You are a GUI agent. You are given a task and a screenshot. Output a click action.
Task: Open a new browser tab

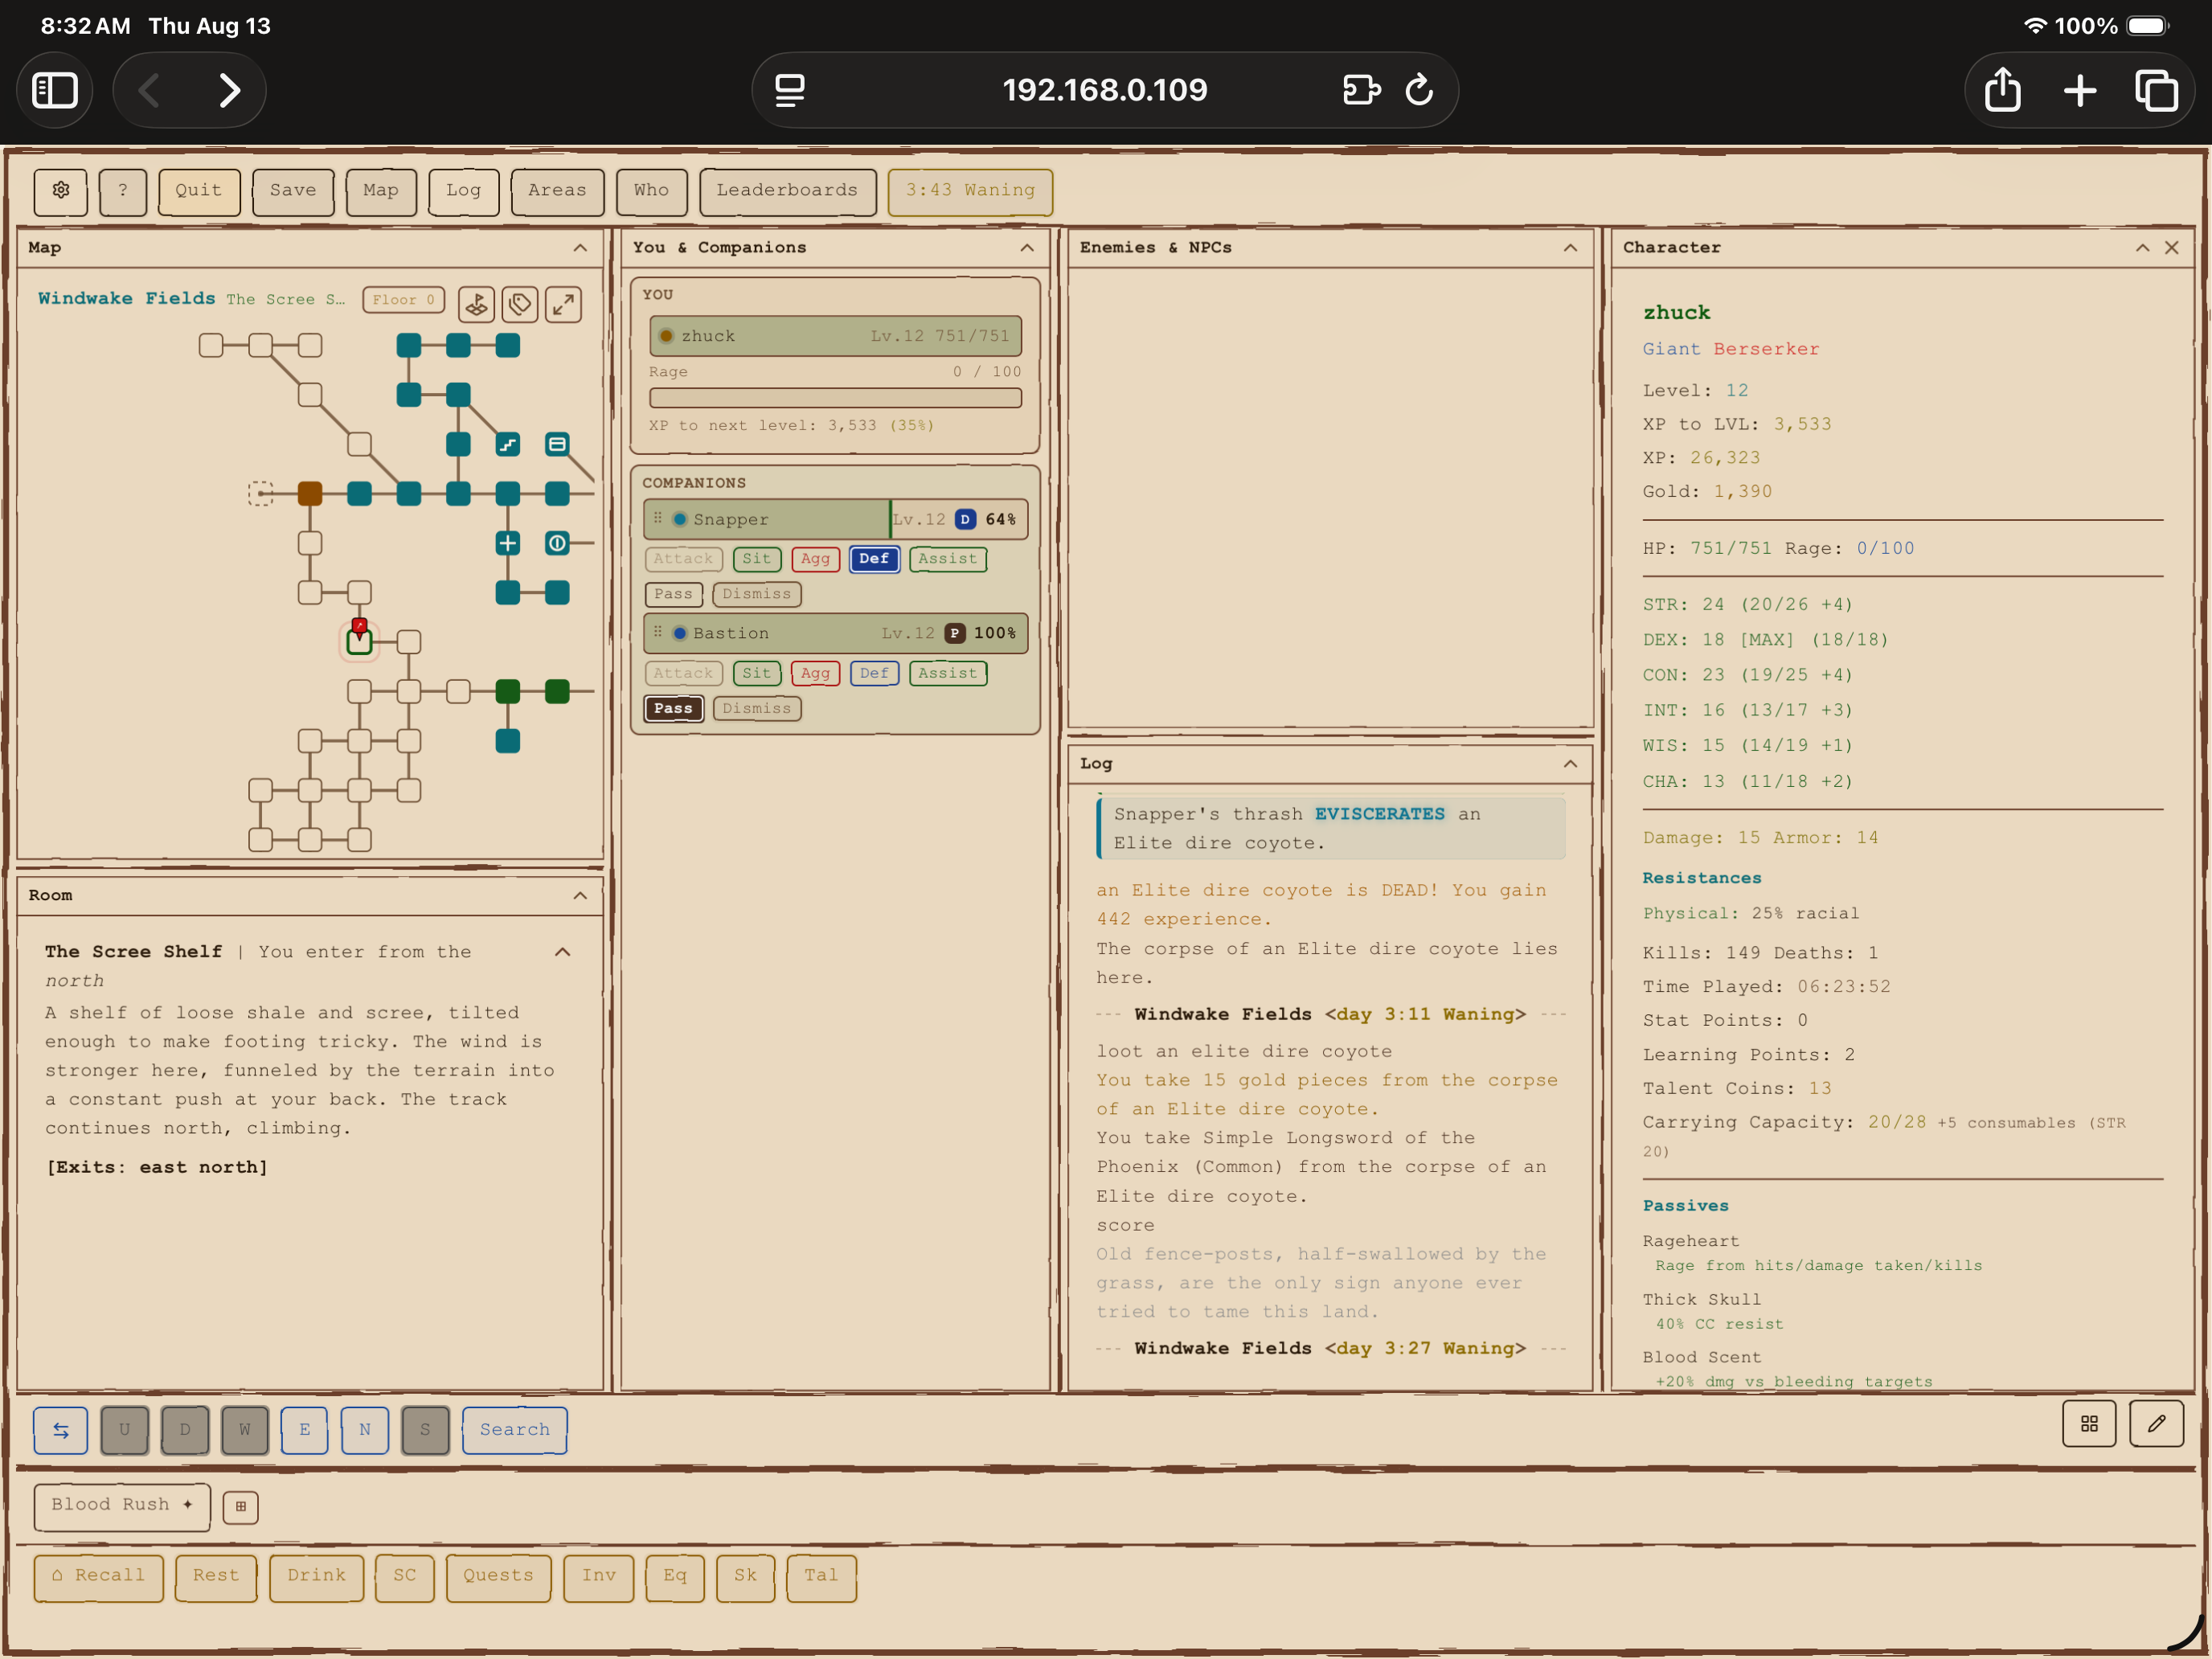2080,90
